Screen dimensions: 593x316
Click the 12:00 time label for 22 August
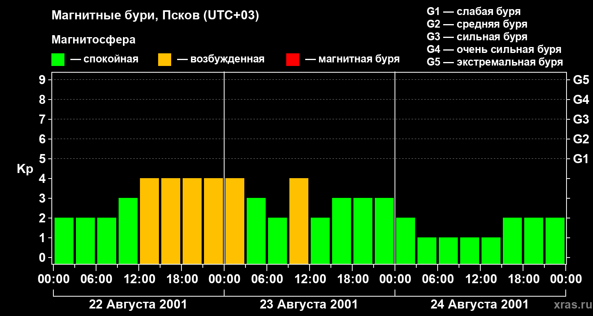[x=139, y=279]
